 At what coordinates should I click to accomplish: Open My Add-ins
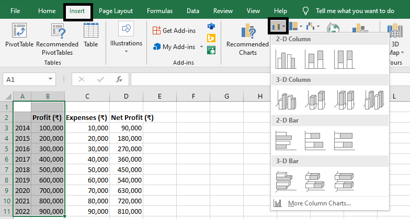pyautogui.click(x=174, y=47)
